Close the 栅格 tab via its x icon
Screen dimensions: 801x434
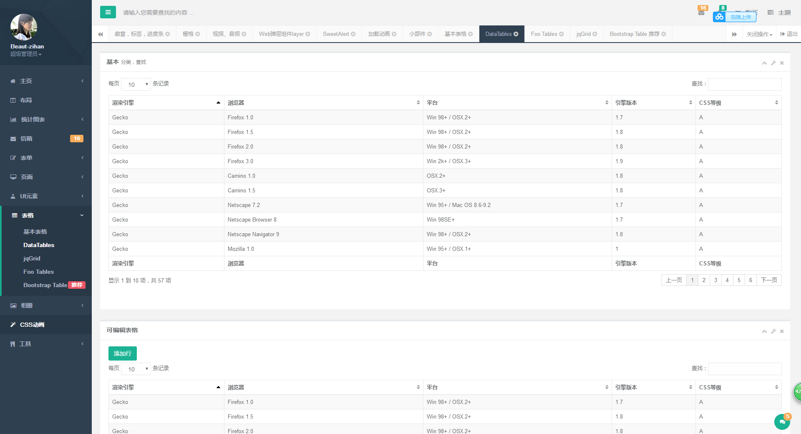pyautogui.click(x=198, y=34)
